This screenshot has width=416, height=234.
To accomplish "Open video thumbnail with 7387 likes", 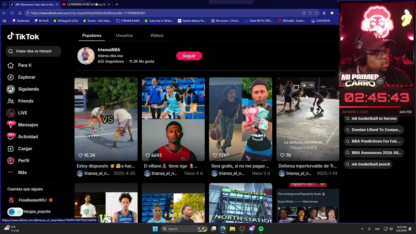I will coord(240,119).
